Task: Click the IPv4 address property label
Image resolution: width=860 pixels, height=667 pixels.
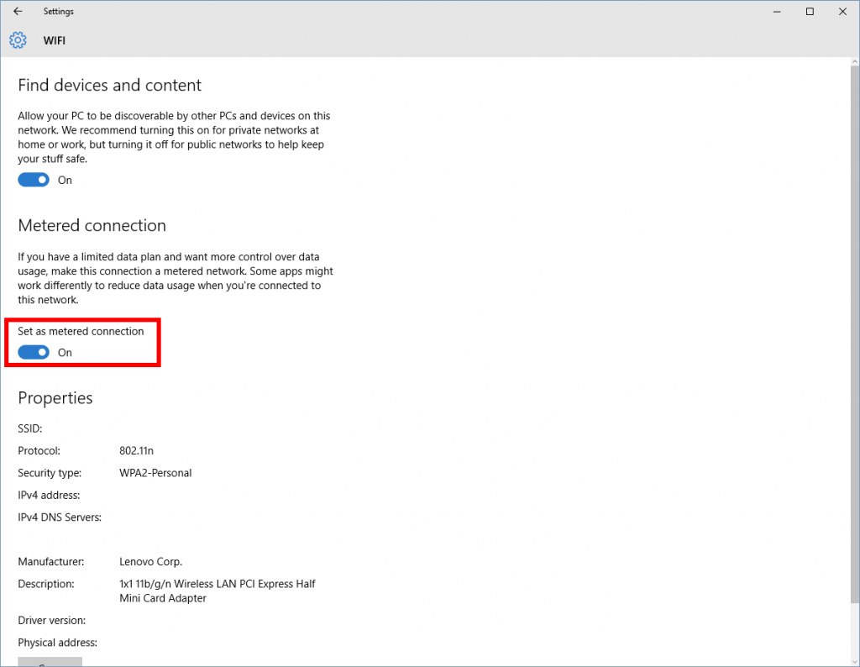Action: (x=49, y=496)
